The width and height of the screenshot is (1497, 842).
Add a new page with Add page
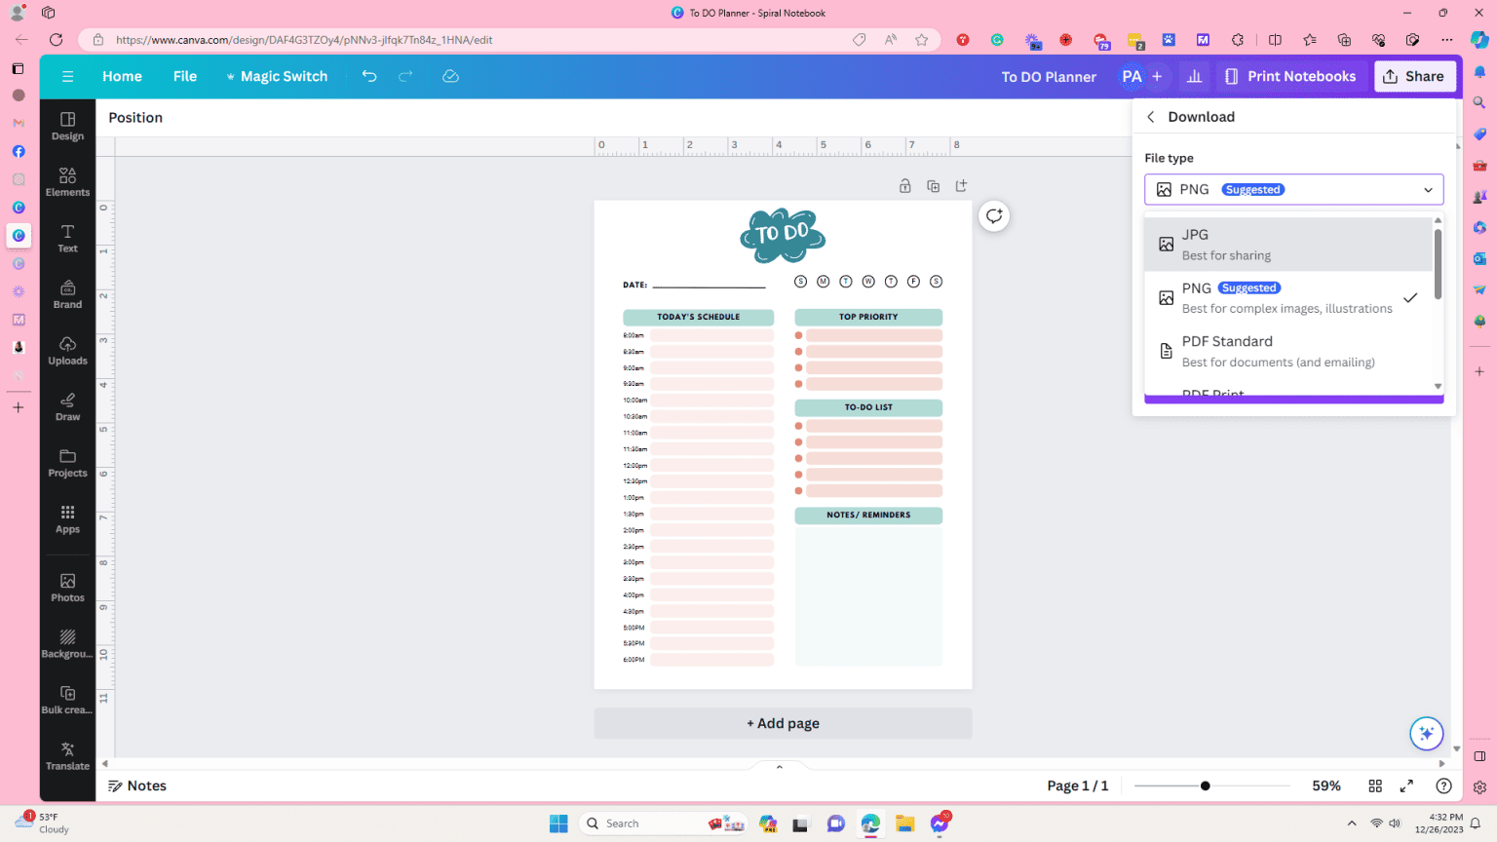pyautogui.click(x=783, y=723)
